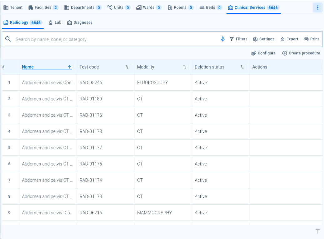The image size is (324, 239).
Task: Click test code RAD-01175
Action: (x=91, y=164)
